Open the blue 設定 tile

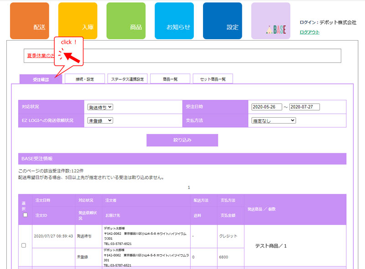[x=222, y=21]
